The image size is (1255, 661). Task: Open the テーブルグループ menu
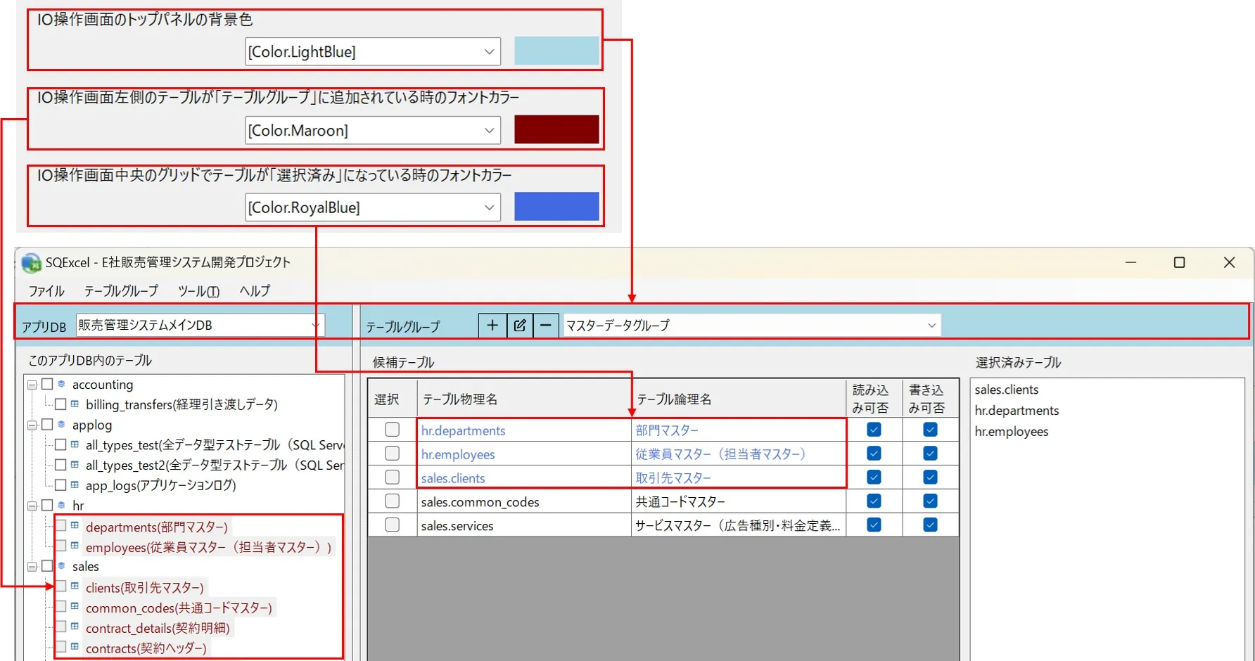click(121, 291)
